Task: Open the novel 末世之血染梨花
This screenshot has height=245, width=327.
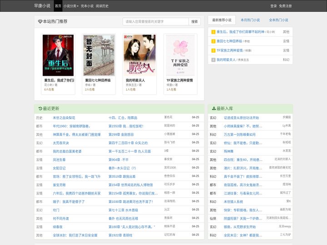Action: 64,118
